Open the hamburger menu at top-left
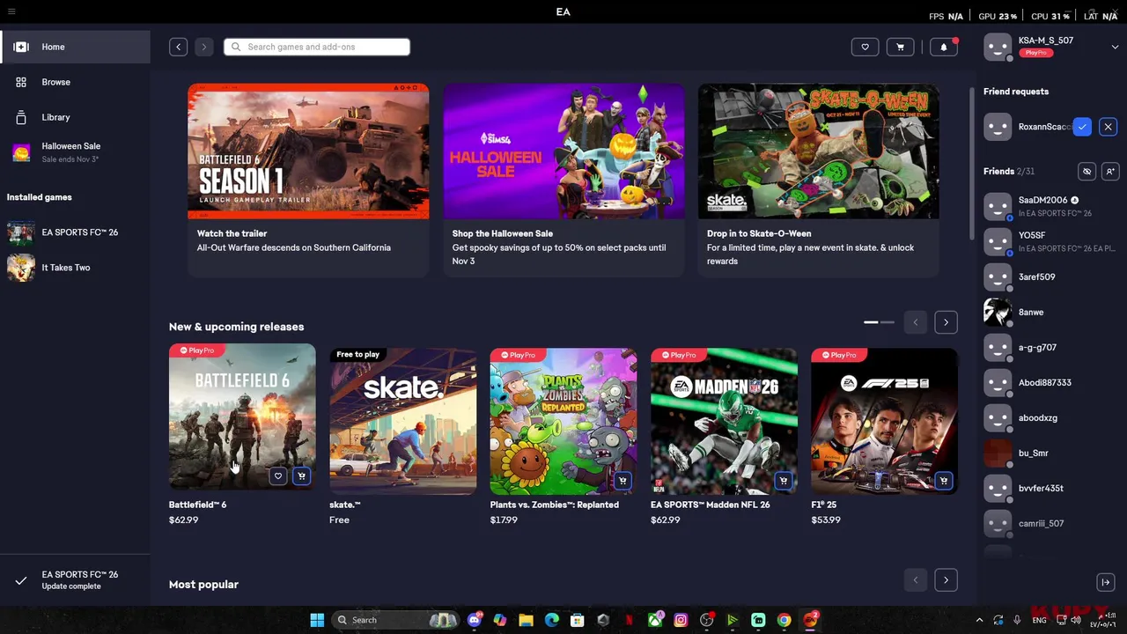 coord(11,11)
